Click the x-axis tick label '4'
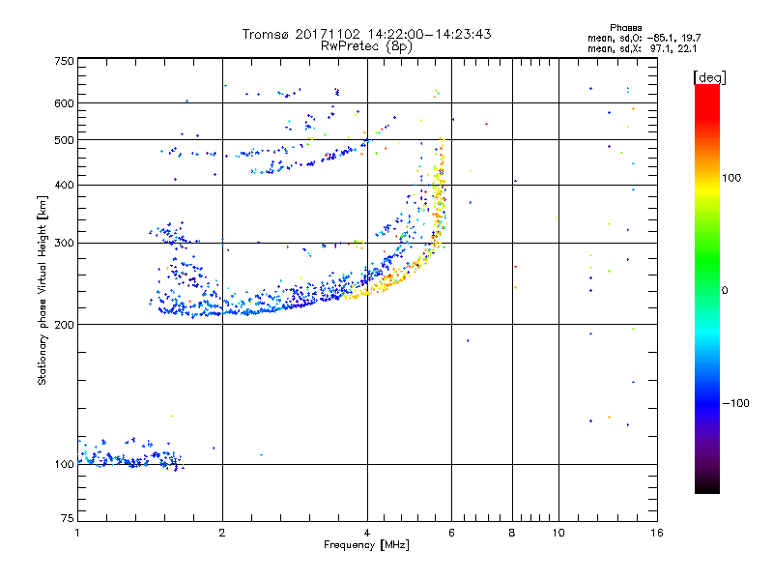773x580 pixels. tap(367, 533)
